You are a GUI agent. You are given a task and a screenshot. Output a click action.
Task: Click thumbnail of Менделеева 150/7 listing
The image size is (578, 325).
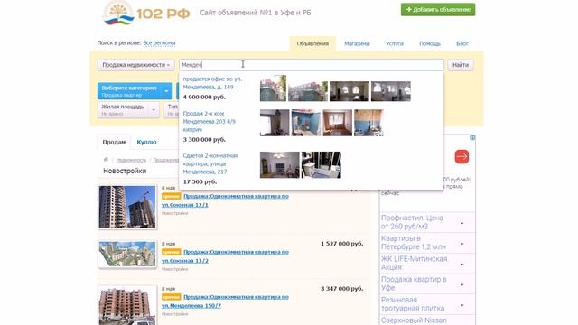(x=127, y=305)
